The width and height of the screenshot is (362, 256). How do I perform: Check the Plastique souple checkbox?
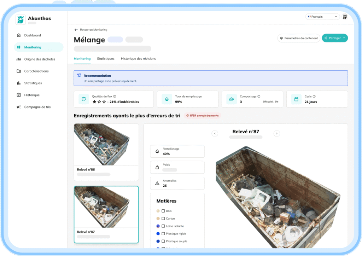tap(163, 241)
